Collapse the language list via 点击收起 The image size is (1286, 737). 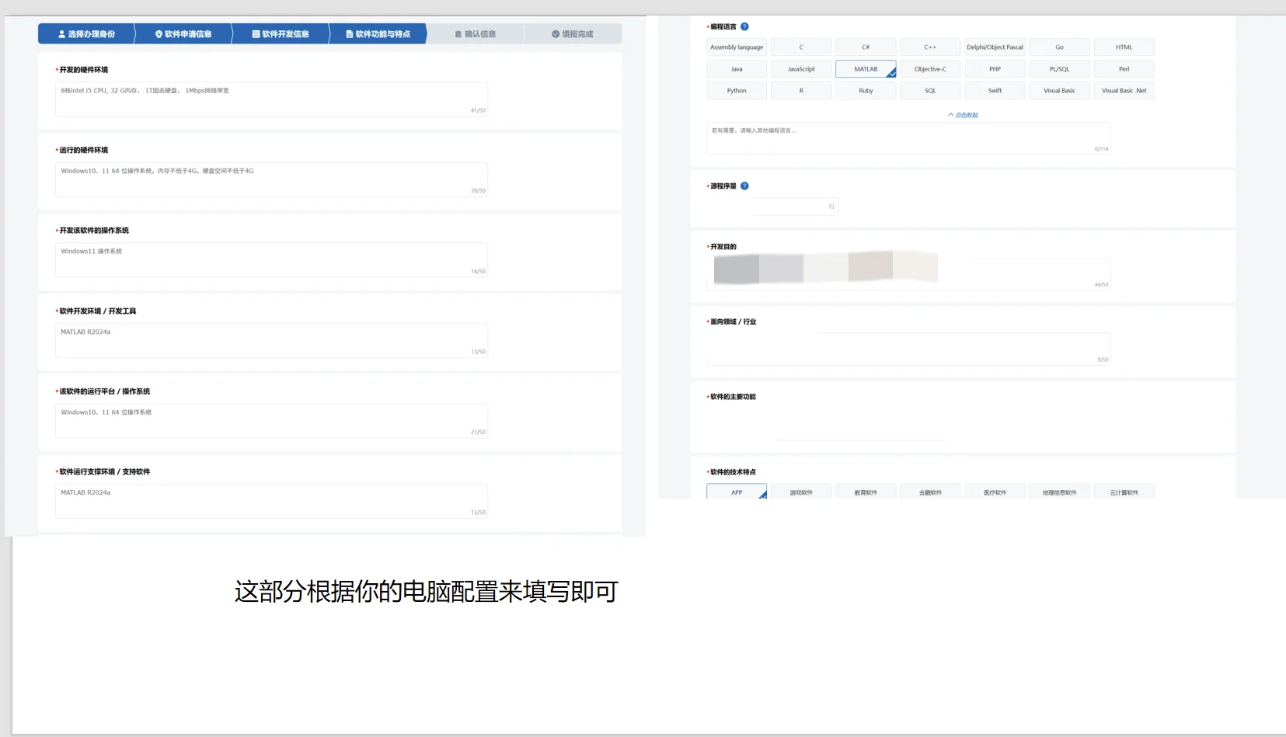pyautogui.click(x=964, y=114)
